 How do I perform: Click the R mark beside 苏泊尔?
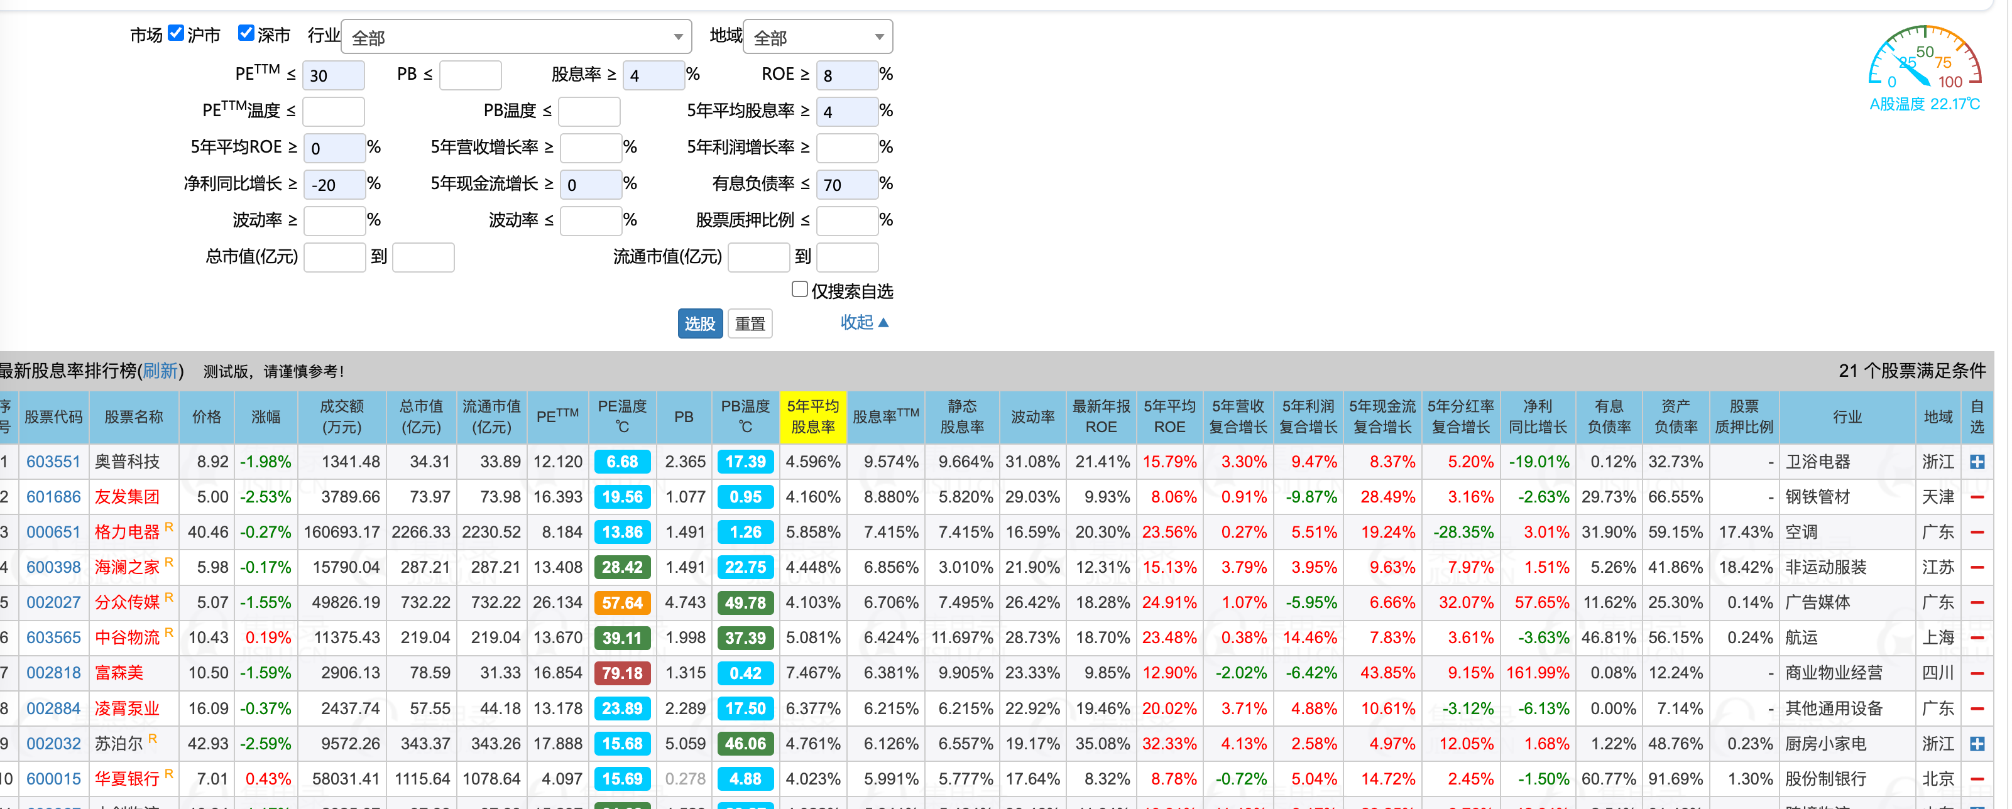point(153,739)
